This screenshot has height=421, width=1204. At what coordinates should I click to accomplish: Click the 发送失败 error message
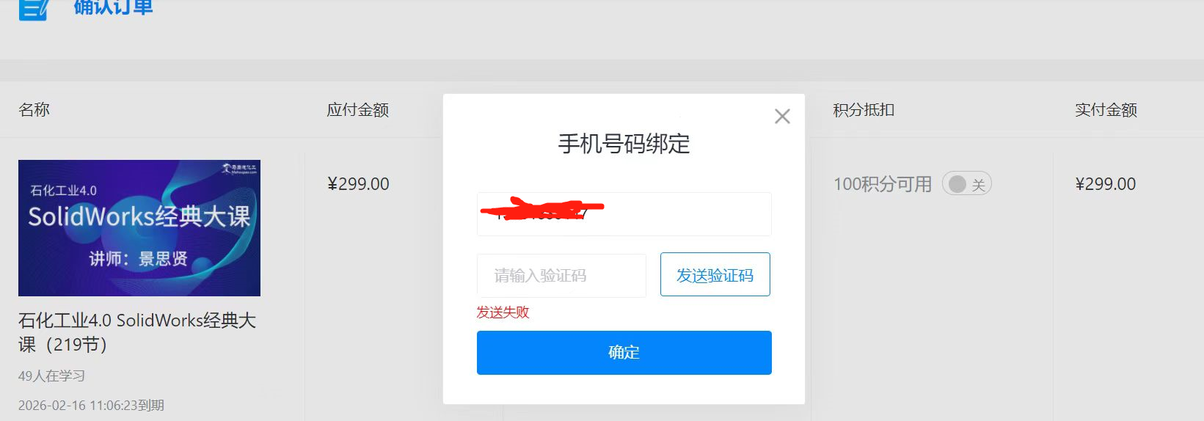503,312
